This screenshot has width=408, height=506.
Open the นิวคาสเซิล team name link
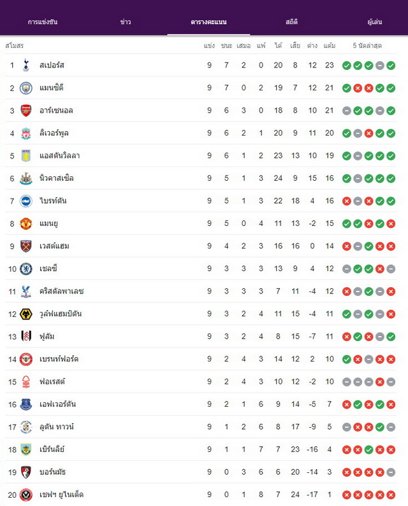tap(57, 178)
